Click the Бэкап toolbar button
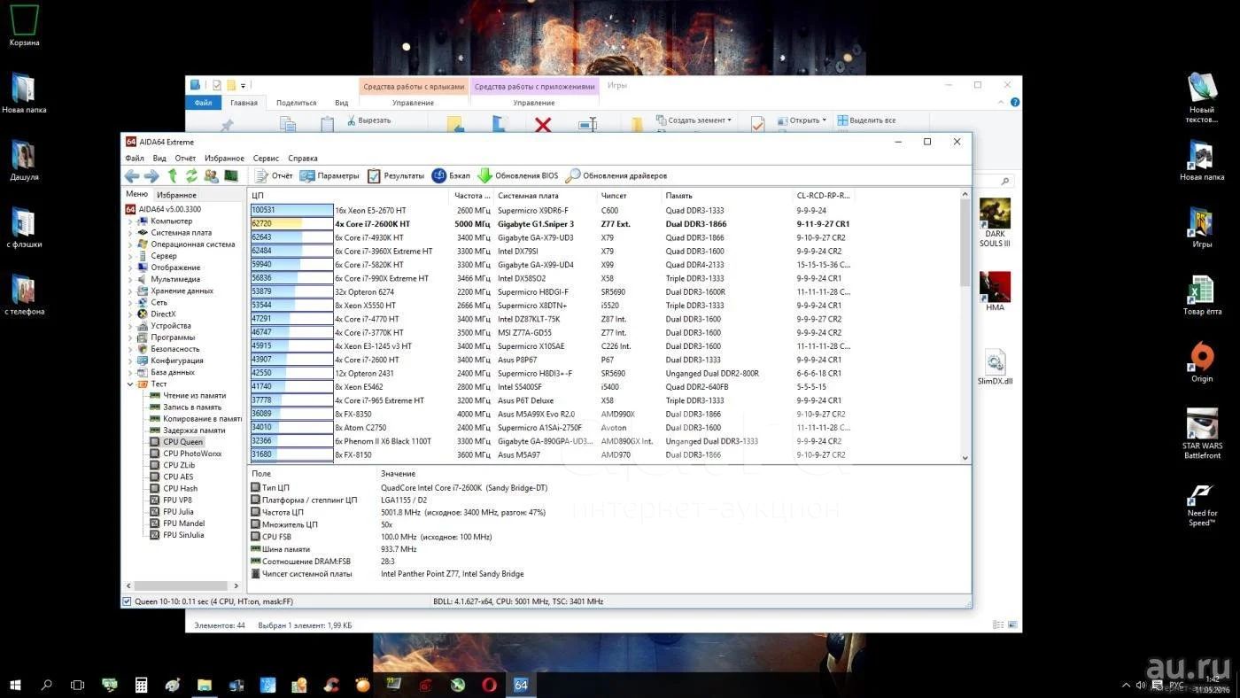This screenshot has width=1240, height=698. click(x=451, y=175)
